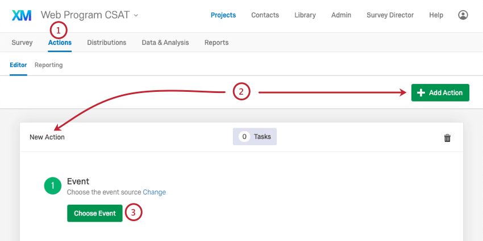This screenshot has width=483, height=241.
Task: Delete the action with trash icon
Action: [x=447, y=138]
